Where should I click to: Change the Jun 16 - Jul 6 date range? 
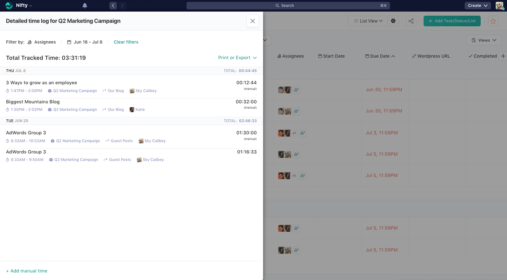pos(85,42)
